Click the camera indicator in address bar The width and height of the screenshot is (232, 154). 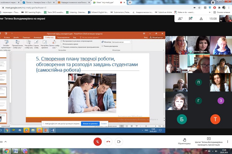click(x=195, y=7)
